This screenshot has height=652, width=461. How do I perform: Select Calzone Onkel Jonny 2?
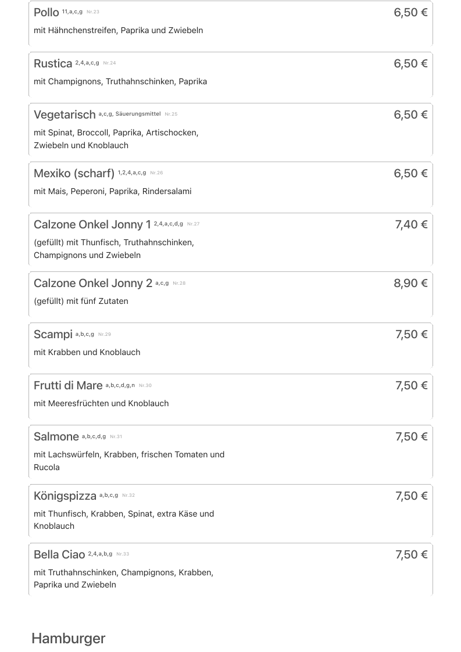coord(92,284)
